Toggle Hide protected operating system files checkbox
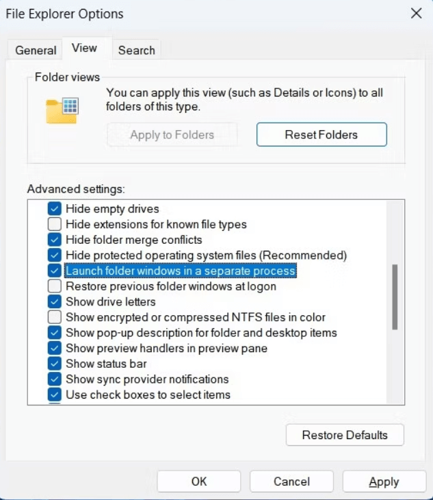This screenshot has height=500, width=433. pyautogui.click(x=55, y=255)
